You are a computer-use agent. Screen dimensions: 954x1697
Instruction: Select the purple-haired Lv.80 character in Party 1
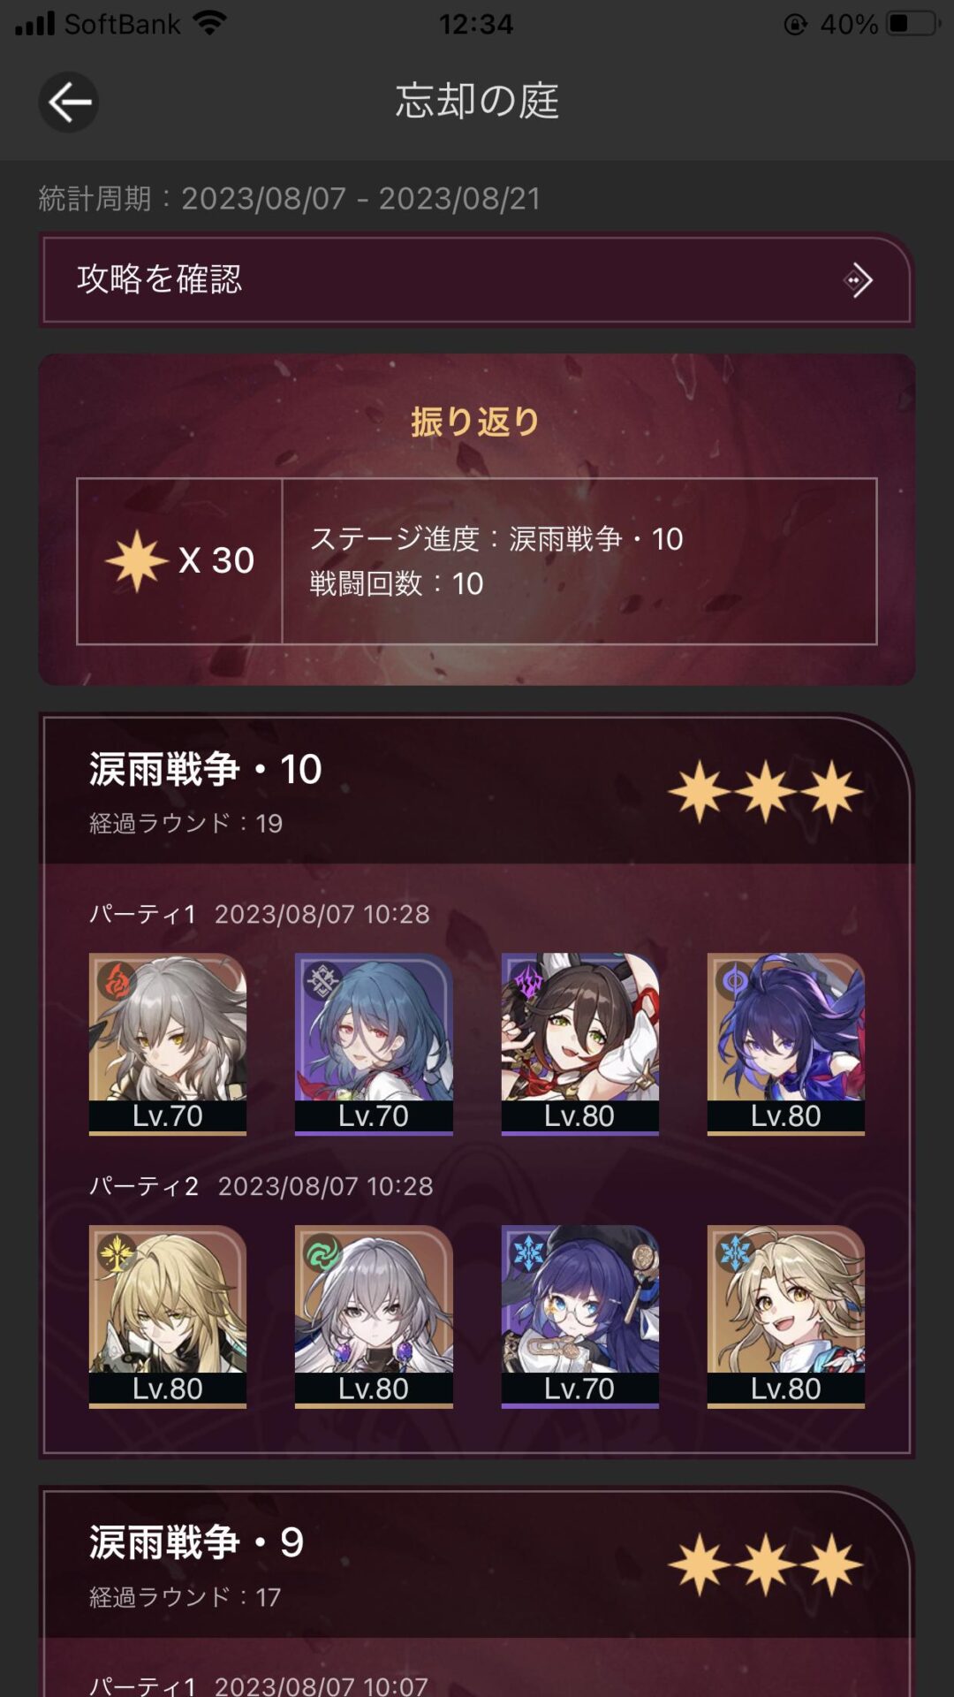(786, 1044)
